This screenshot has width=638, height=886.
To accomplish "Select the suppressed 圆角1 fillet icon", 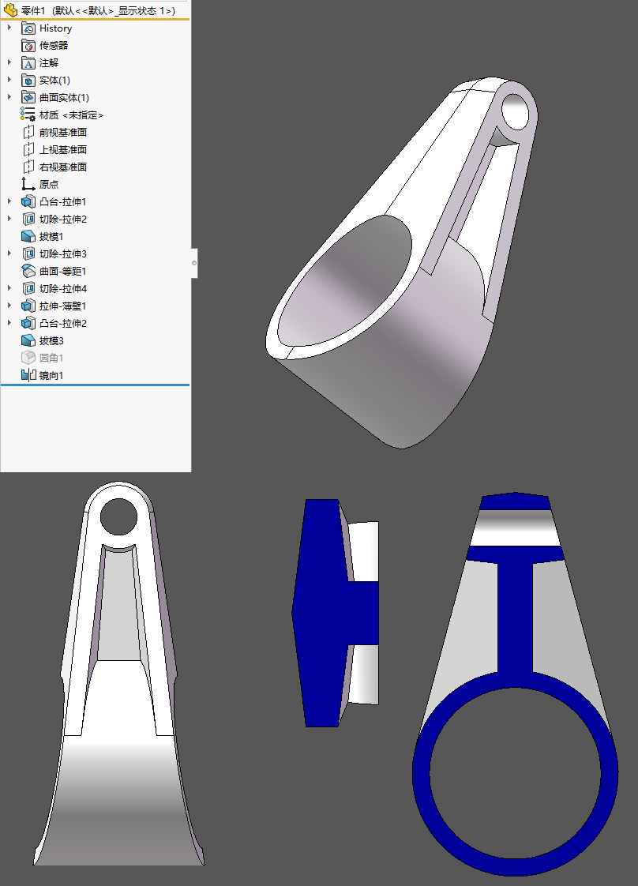I will [x=28, y=359].
